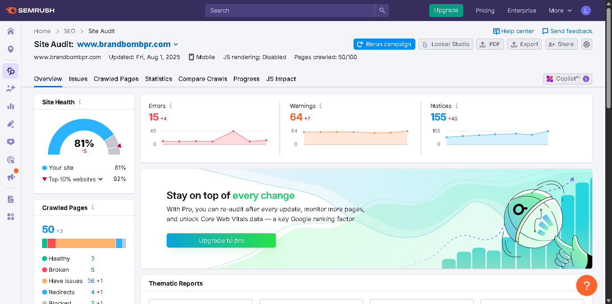The image size is (612, 304).
Task: Open Broken pages count 5
Action: 93,270
